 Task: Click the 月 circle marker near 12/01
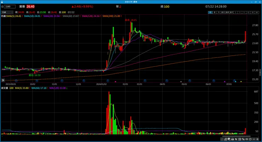tap(84, 81)
